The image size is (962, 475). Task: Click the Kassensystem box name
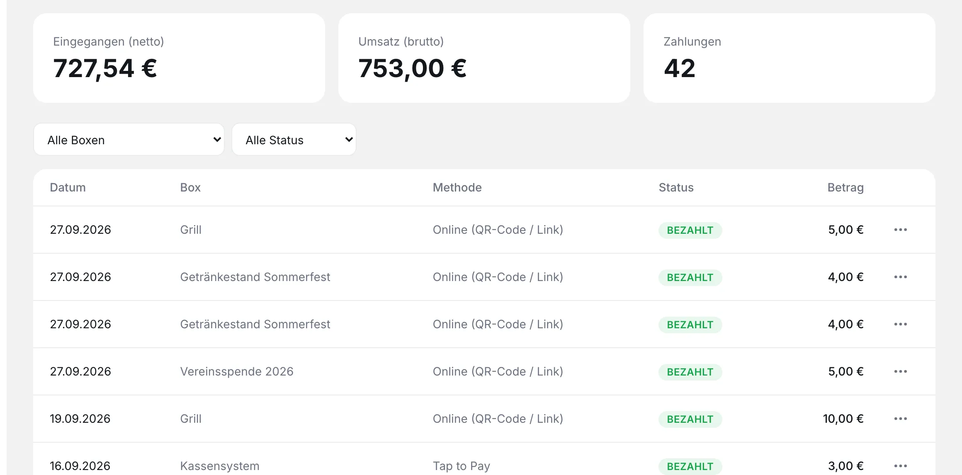[220, 466]
